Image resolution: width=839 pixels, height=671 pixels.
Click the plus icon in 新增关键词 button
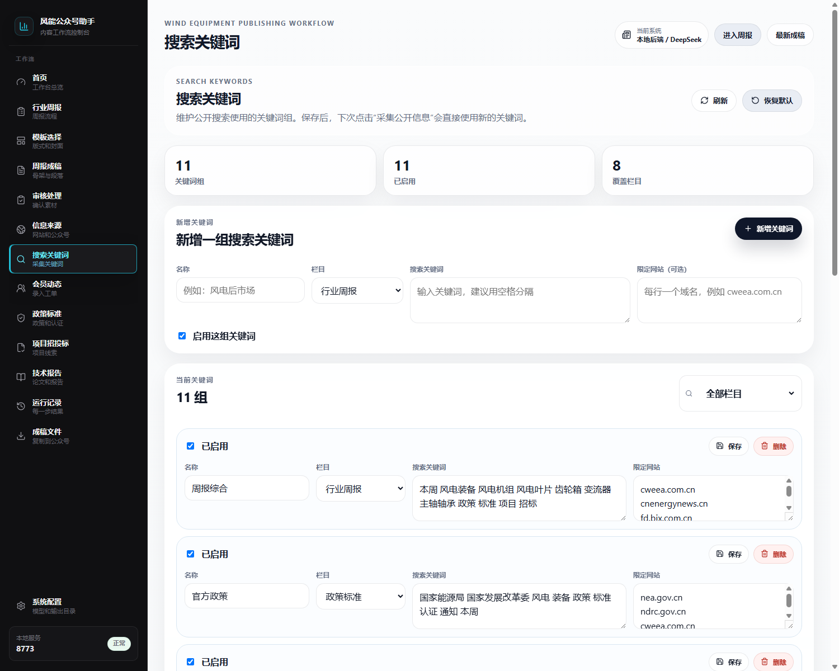coord(748,229)
